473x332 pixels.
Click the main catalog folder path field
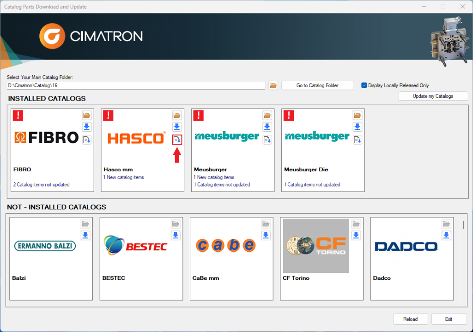pyautogui.click(x=136, y=85)
